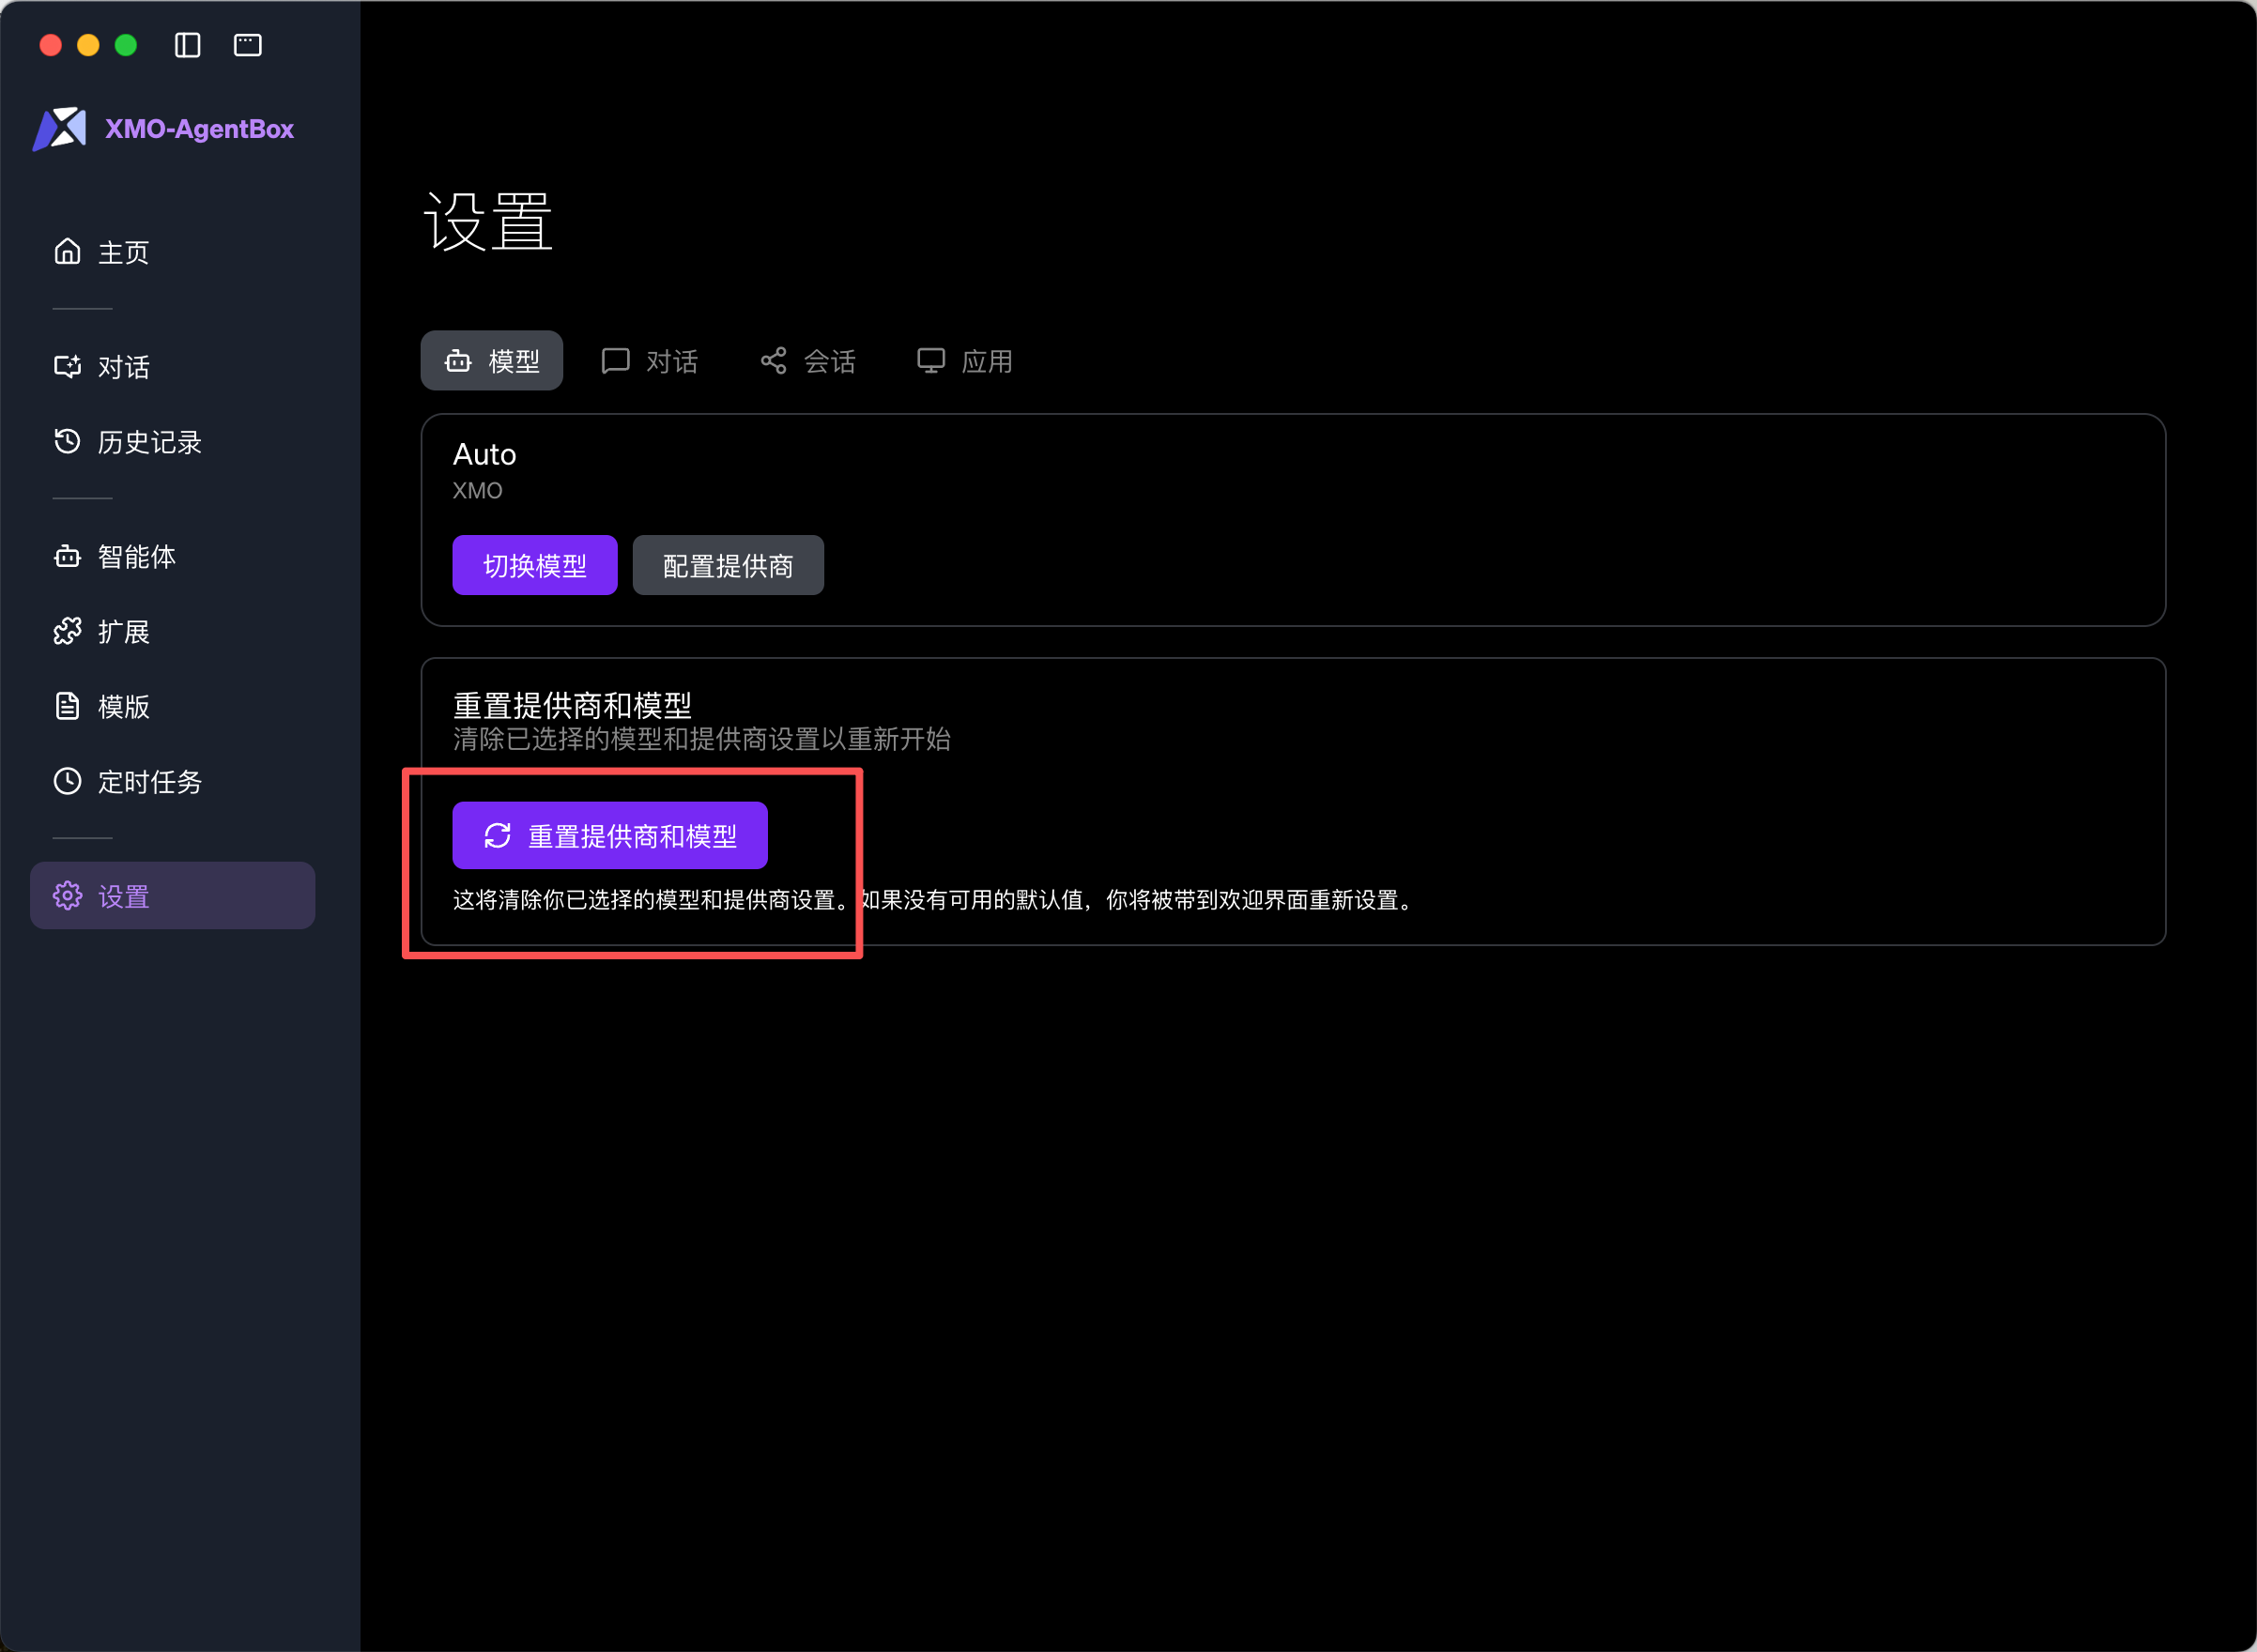Image resolution: width=2257 pixels, height=1652 pixels.
Task: Click the XMO-AgentBox logo icon
Action: (60, 129)
